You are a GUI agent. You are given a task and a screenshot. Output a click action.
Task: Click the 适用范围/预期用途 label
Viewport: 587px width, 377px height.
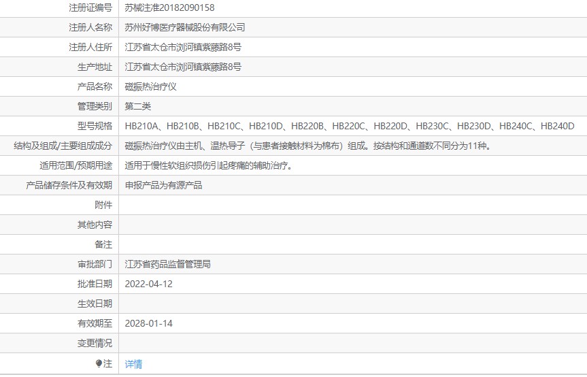click(x=76, y=166)
